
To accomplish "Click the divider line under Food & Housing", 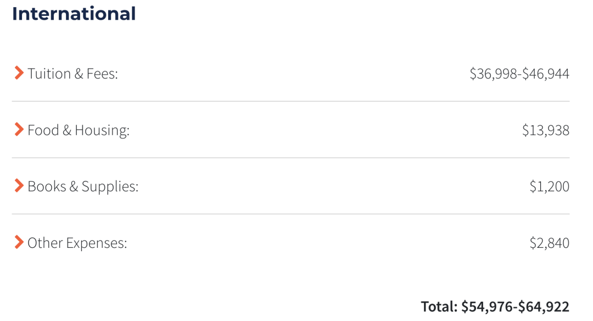I will point(290,157).
